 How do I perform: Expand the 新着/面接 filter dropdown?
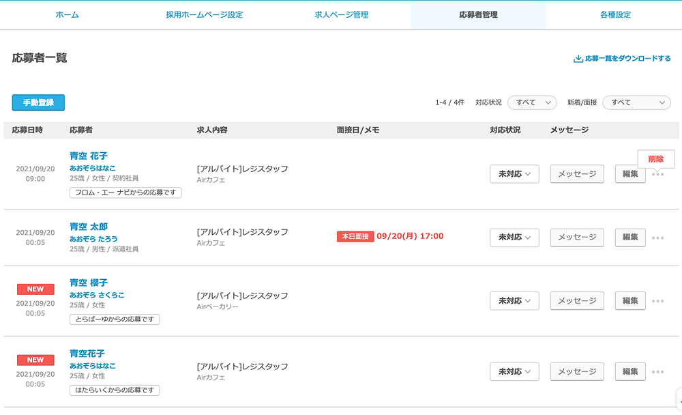click(x=636, y=103)
